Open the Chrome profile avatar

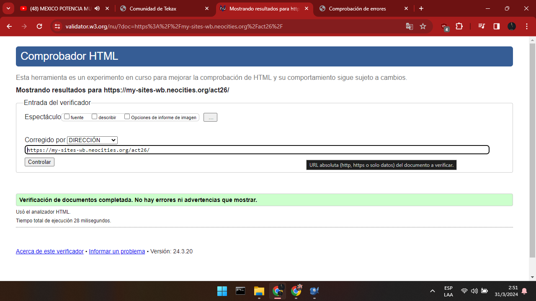tap(512, 26)
